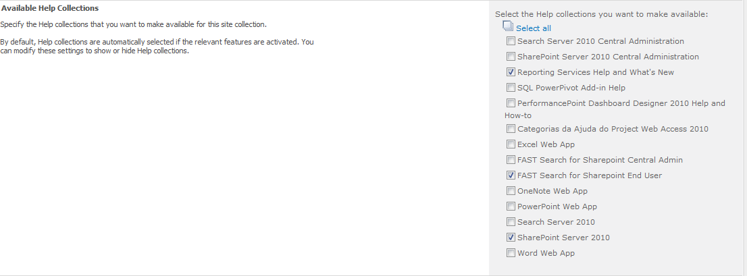This screenshot has width=747, height=276.
Task: Uncheck FAST Search for Sharepoint End User
Action: (511, 175)
